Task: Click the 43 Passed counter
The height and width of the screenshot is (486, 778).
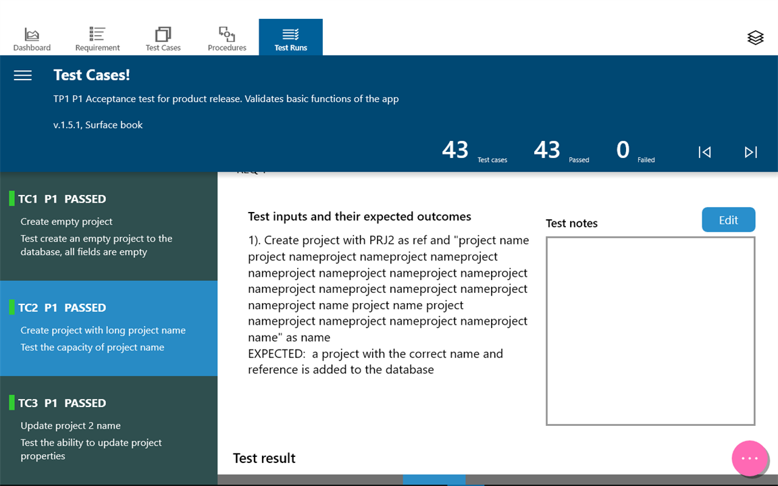Action: pyautogui.click(x=561, y=151)
